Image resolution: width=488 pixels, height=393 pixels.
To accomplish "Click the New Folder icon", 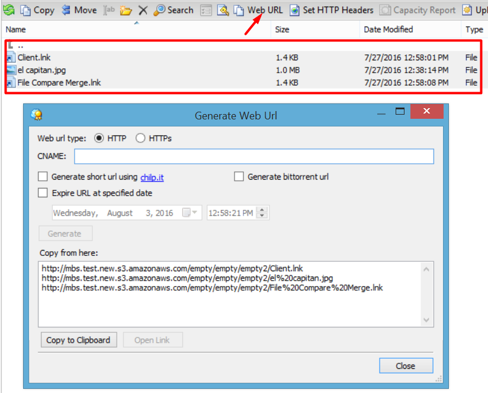I will [x=126, y=10].
